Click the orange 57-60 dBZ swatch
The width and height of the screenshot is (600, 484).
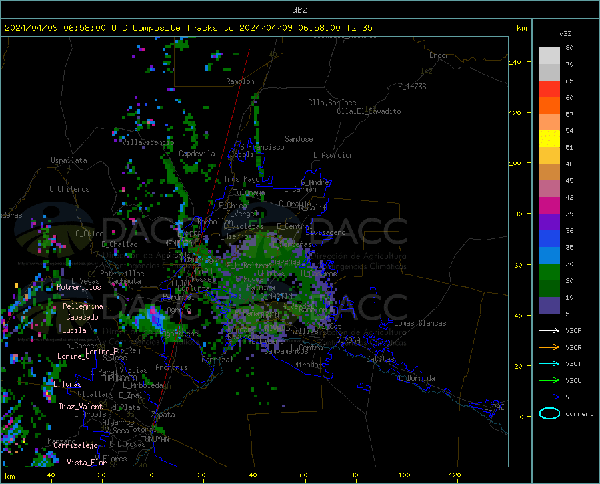(x=549, y=106)
